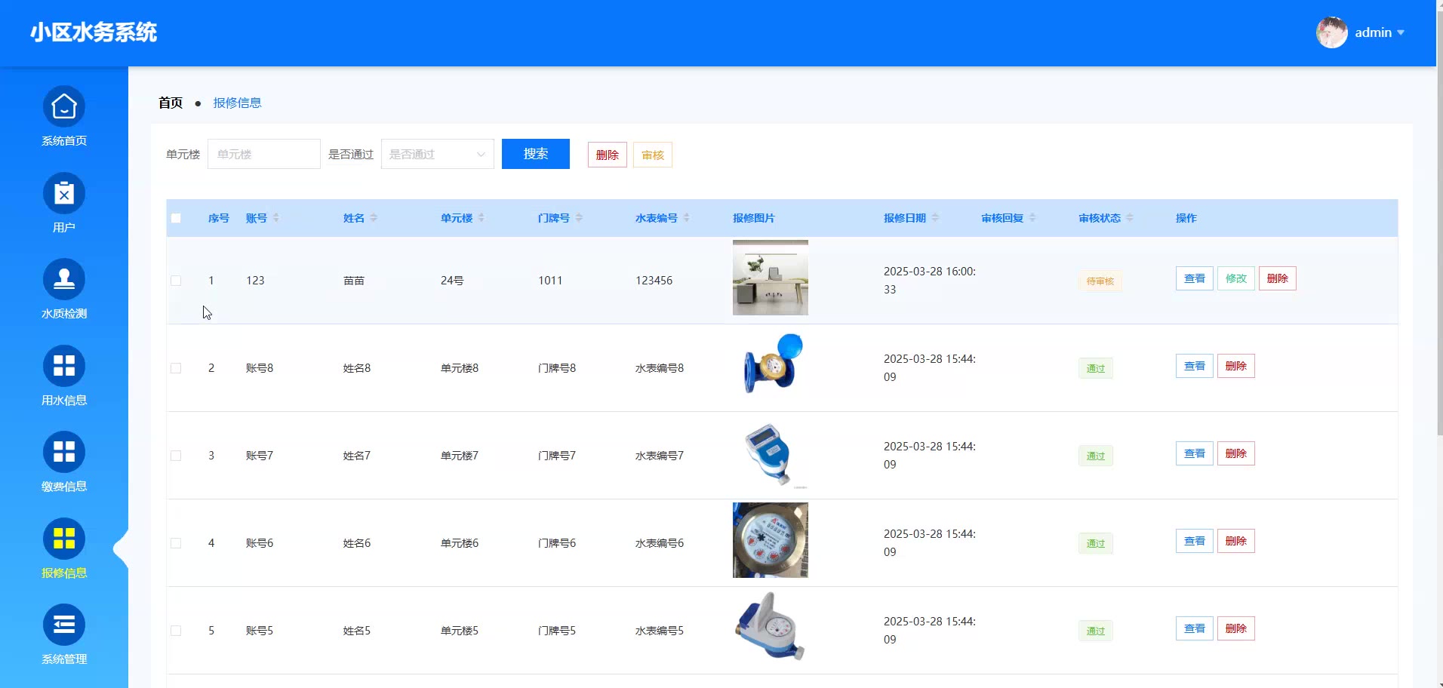Focus the 单元楼 search input field

click(x=264, y=154)
